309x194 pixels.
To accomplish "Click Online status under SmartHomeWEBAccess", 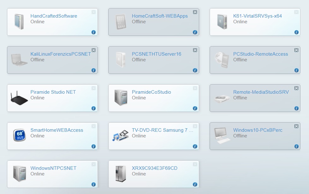I will click(x=38, y=136).
